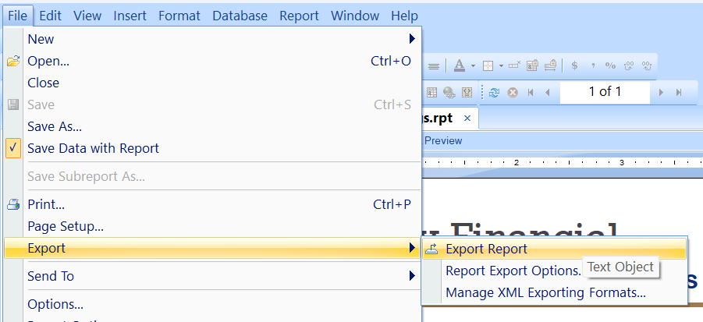Screen dimensions: 703x322
Task: Open the Insert menu
Action: click(x=130, y=16)
